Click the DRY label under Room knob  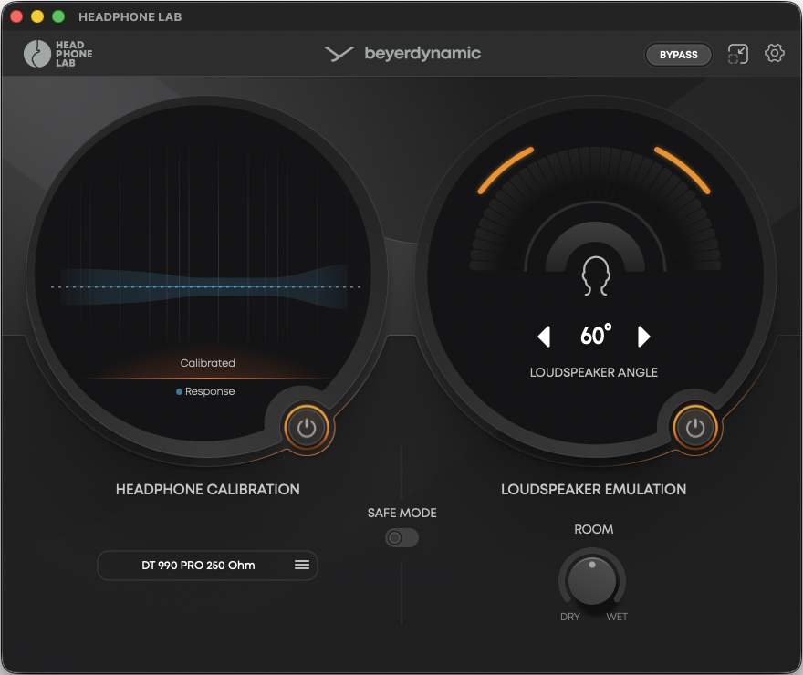(570, 617)
